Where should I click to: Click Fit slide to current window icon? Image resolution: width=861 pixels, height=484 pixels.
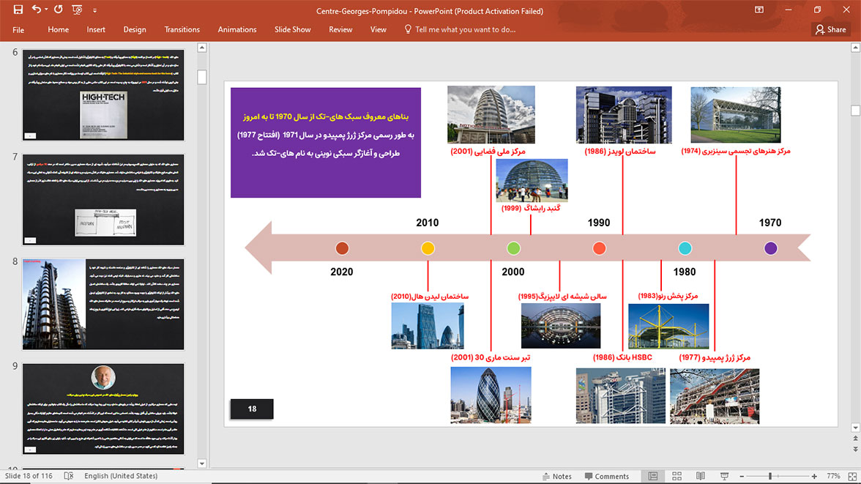tap(852, 476)
